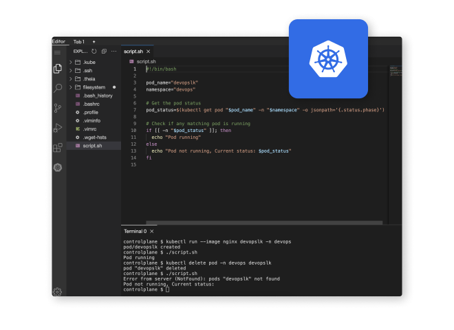Screen dimensions: 454x330
Task: Open the Extensions view icon
Action: pyautogui.click(x=58, y=148)
